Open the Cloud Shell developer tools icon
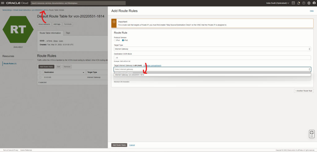Screen dimensions: 317x152 (293, 3)
